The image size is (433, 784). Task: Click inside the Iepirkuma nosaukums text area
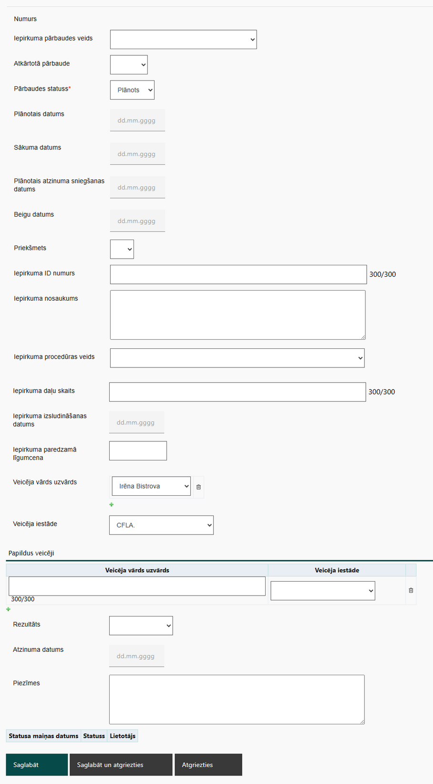[237, 315]
